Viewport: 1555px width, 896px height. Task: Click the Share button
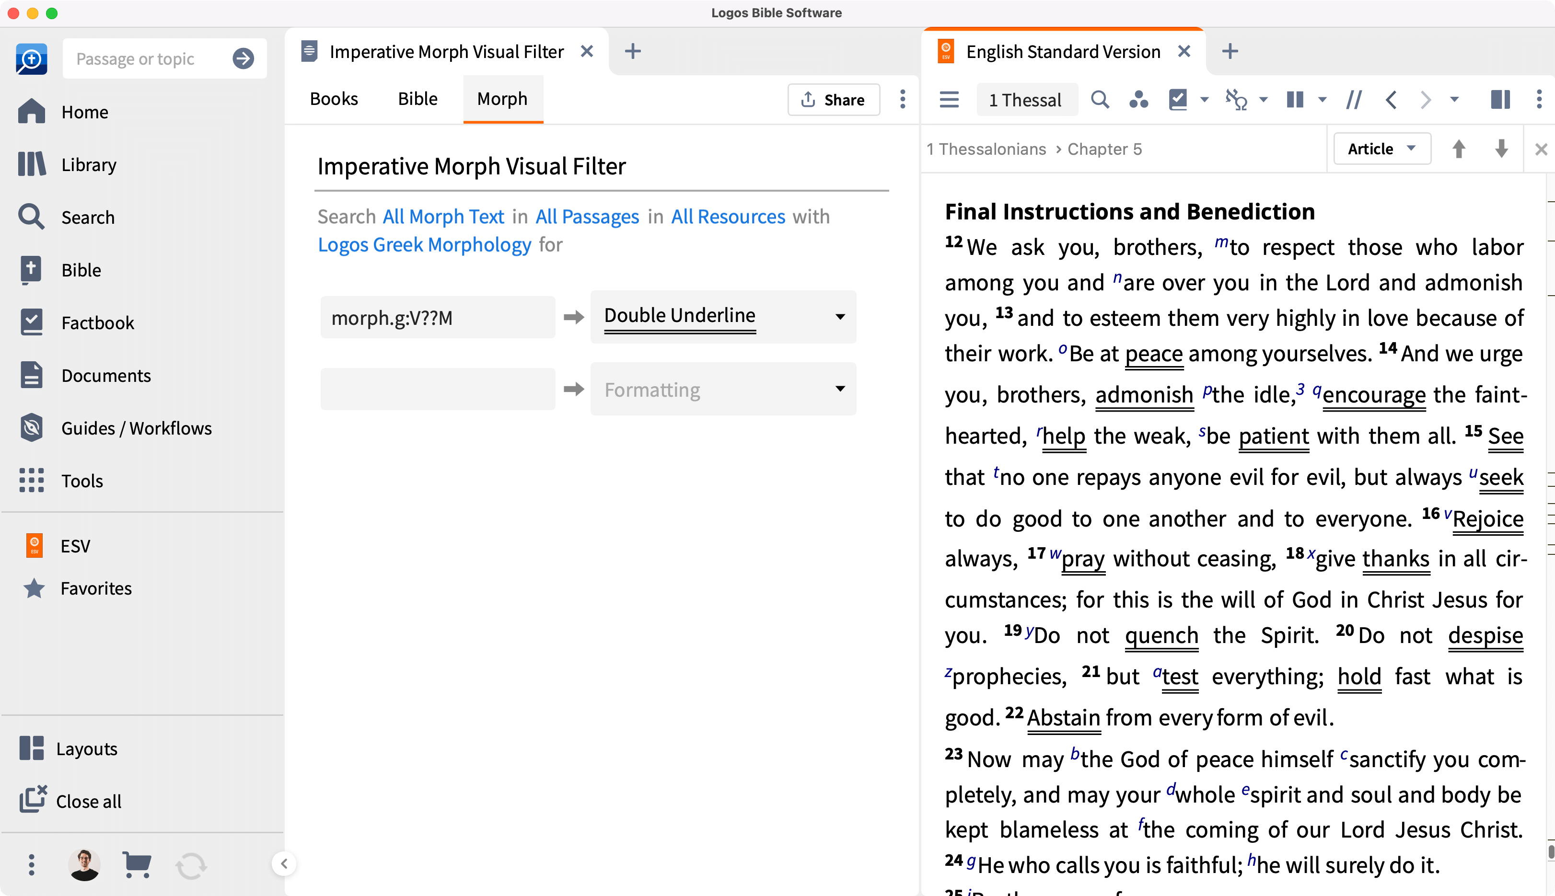(833, 99)
